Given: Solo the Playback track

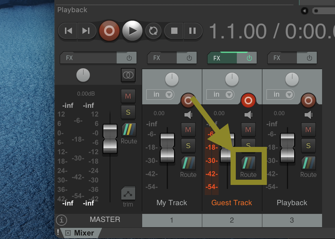Looking at the screenshot, I should [308, 145].
